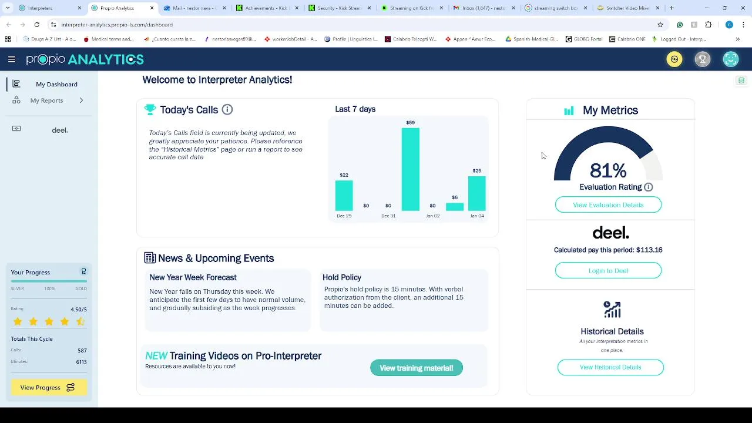Click the News & Upcoming Events calendar icon
This screenshot has width=752, height=423.
coord(150,258)
